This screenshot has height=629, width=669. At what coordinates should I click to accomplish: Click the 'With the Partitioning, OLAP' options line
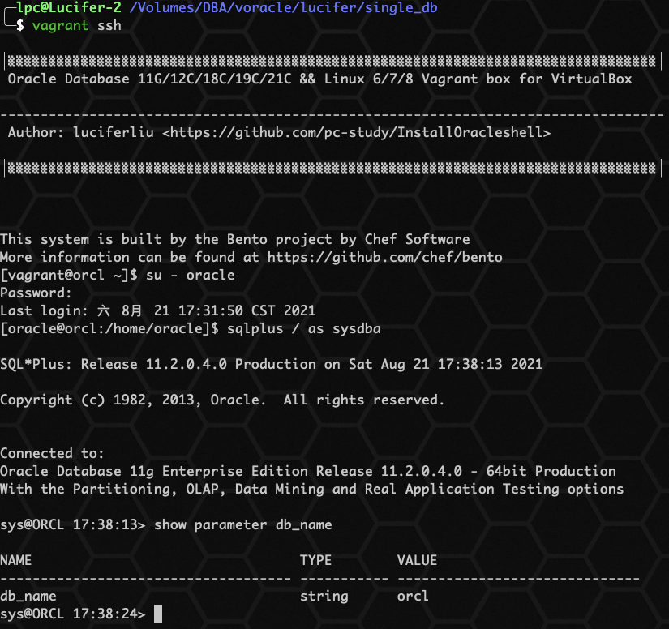(312, 489)
